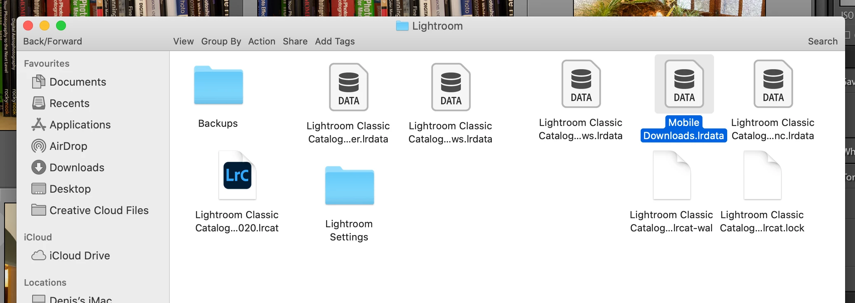Open the Action toolbar menu
This screenshot has width=855, height=303.
pos(262,41)
